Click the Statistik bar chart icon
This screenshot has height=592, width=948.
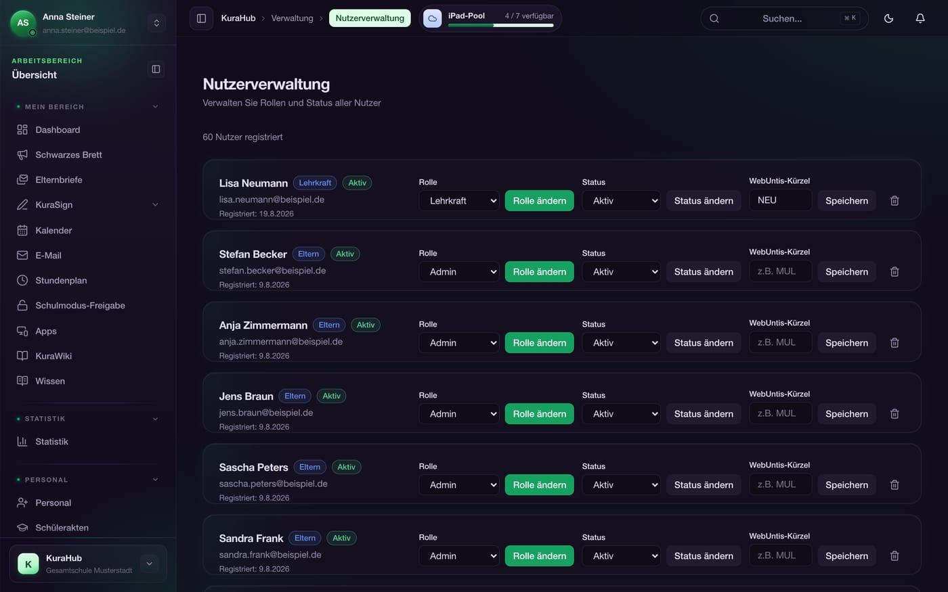[22, 442]
